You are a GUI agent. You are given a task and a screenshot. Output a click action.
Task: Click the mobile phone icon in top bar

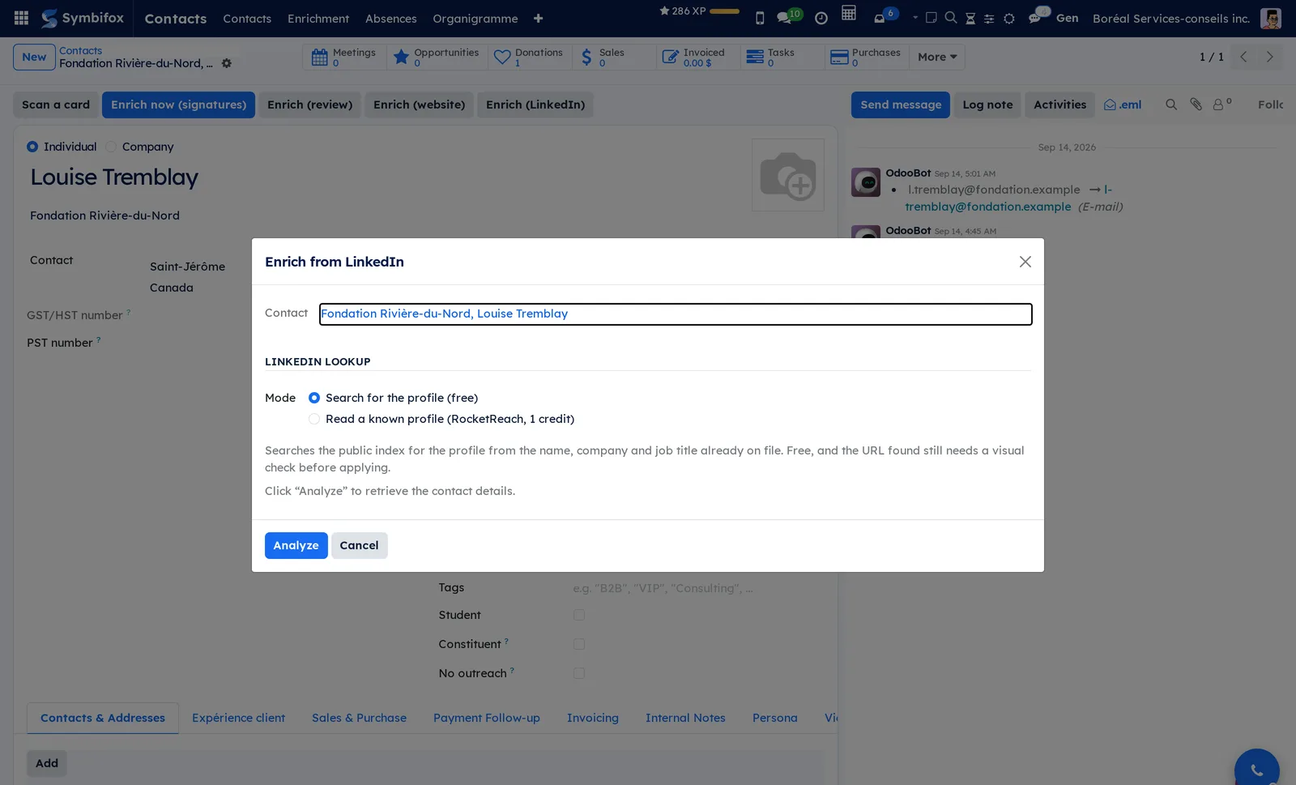pos(760,18)
